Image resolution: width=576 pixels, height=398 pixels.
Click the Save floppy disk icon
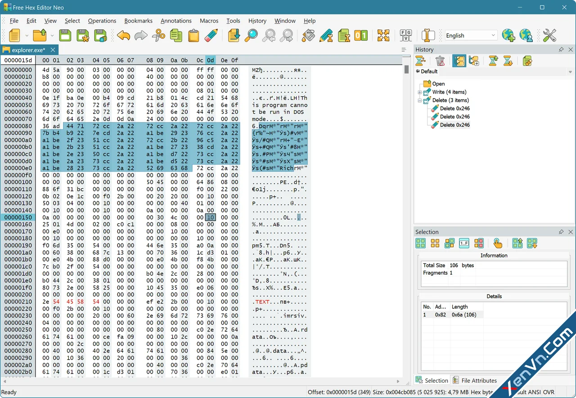65,35
